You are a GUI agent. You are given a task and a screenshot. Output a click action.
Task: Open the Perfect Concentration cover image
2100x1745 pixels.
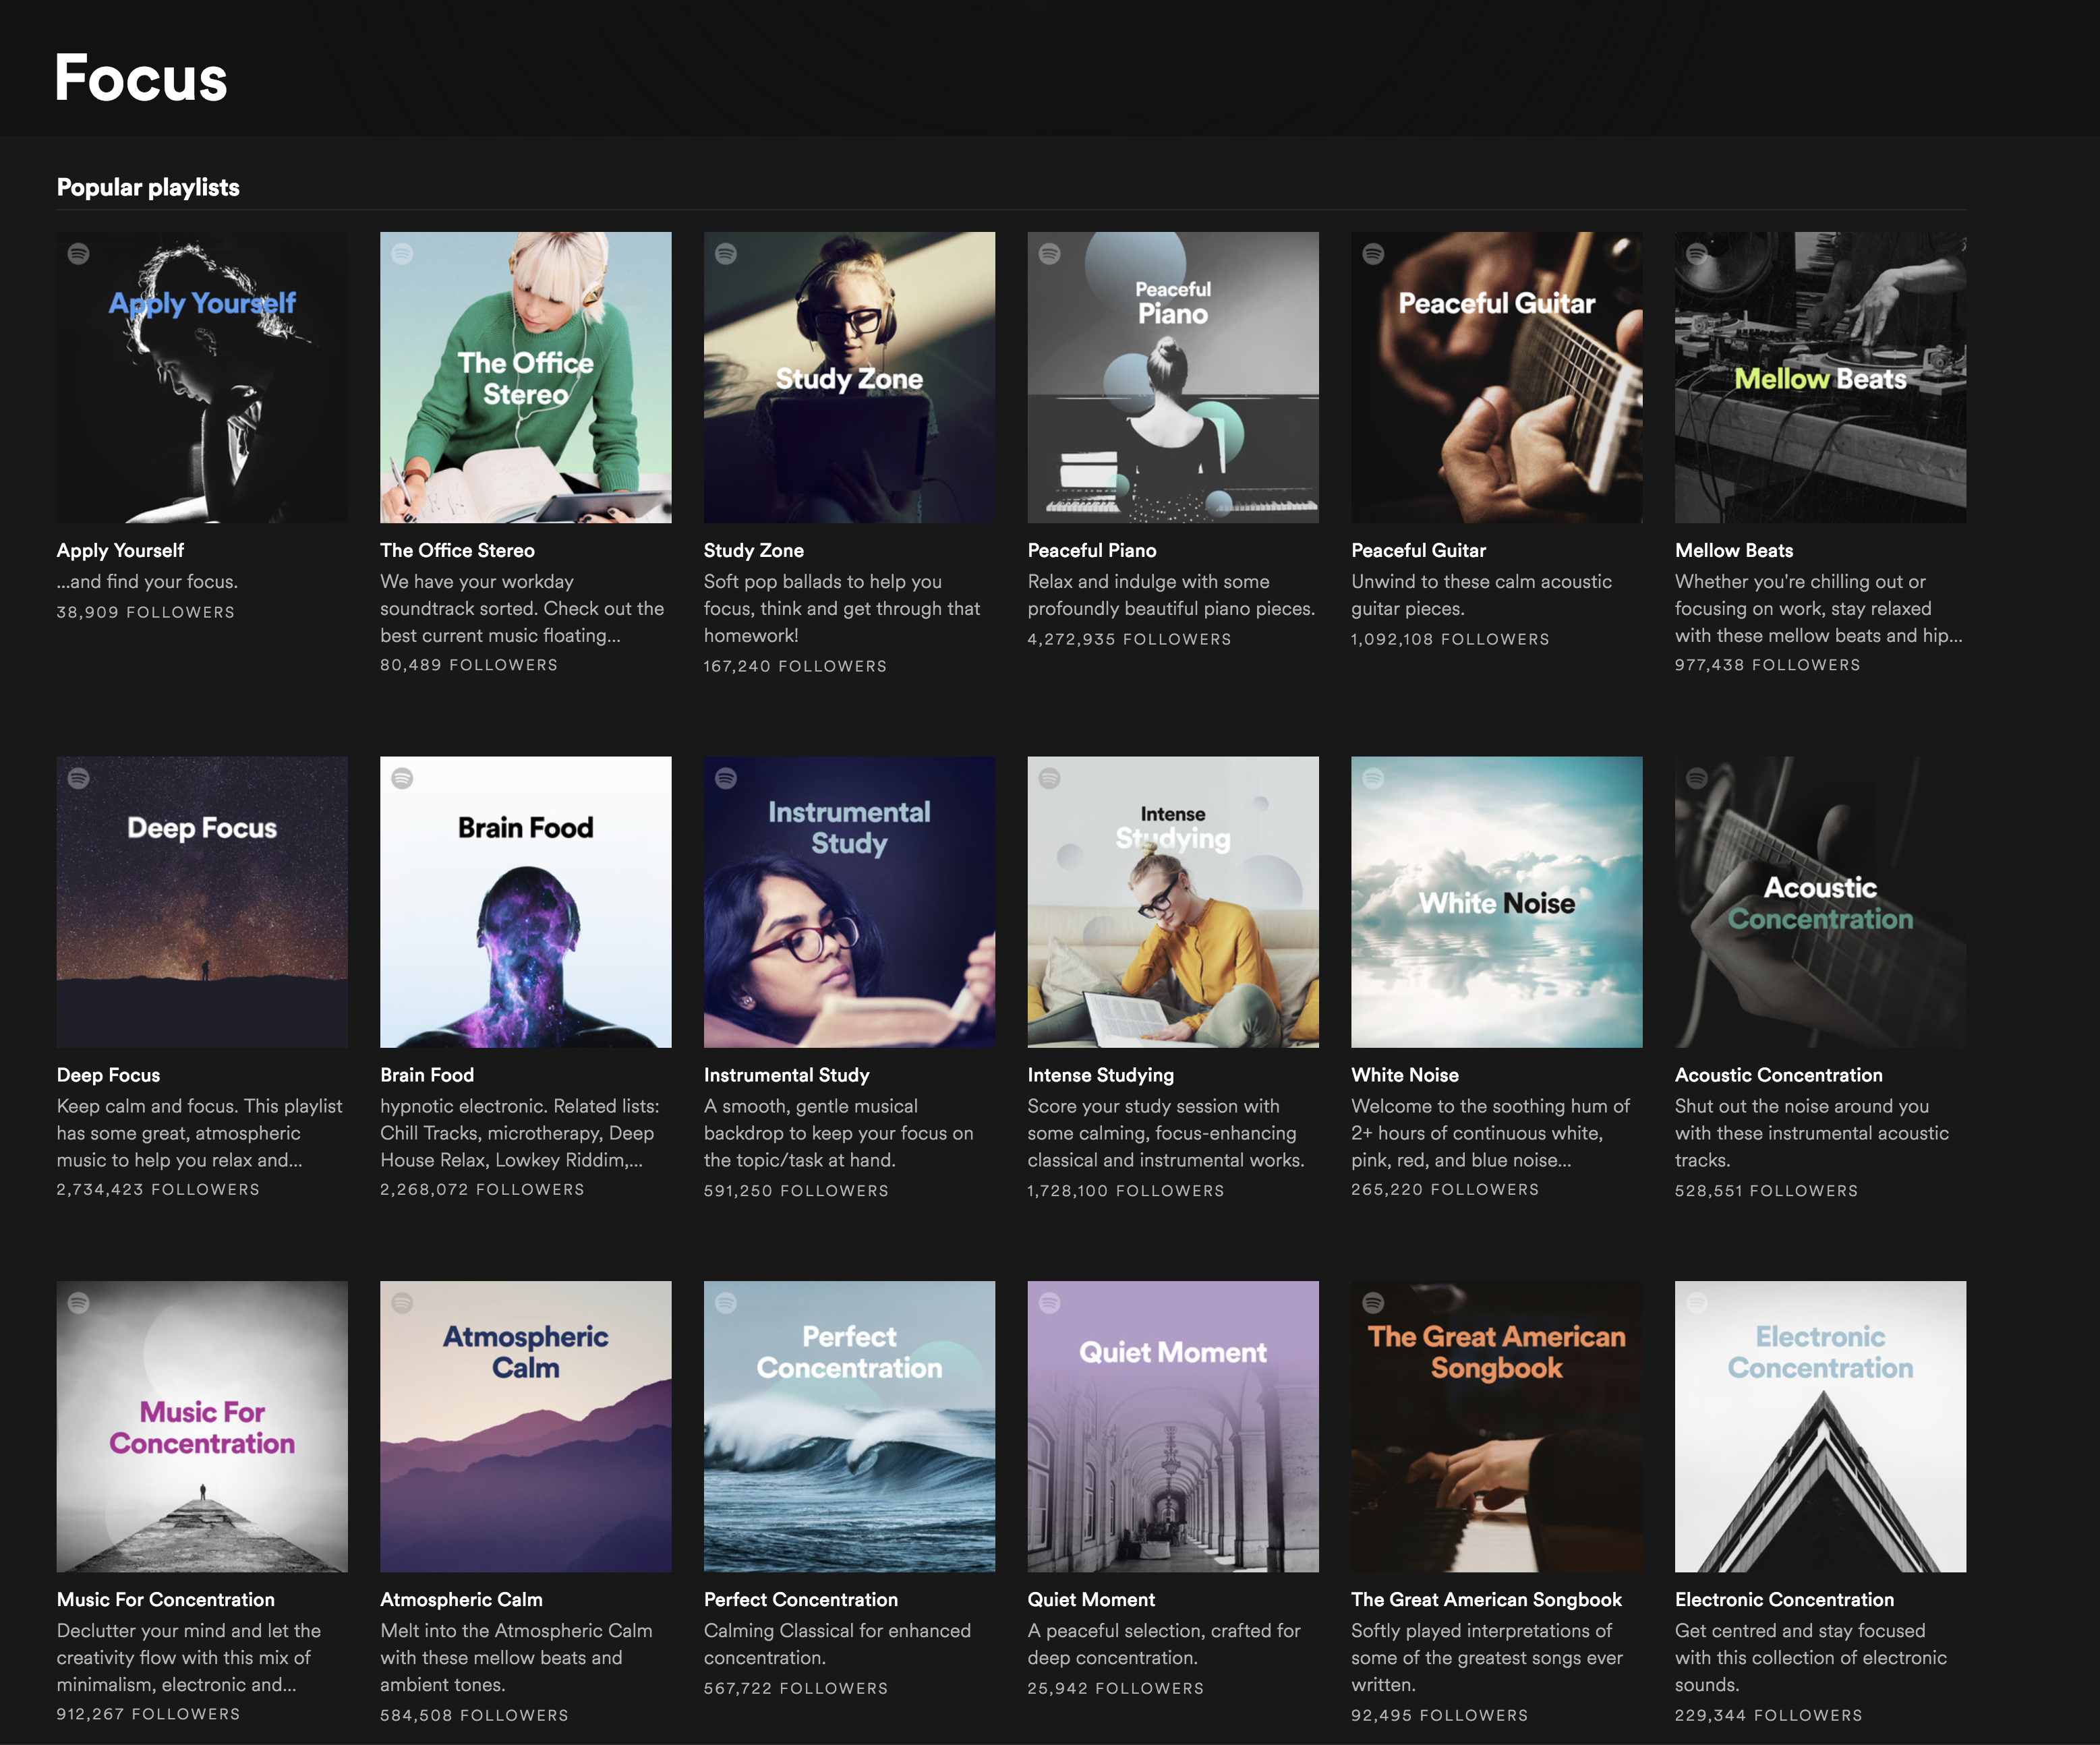tap(849, 1427)
